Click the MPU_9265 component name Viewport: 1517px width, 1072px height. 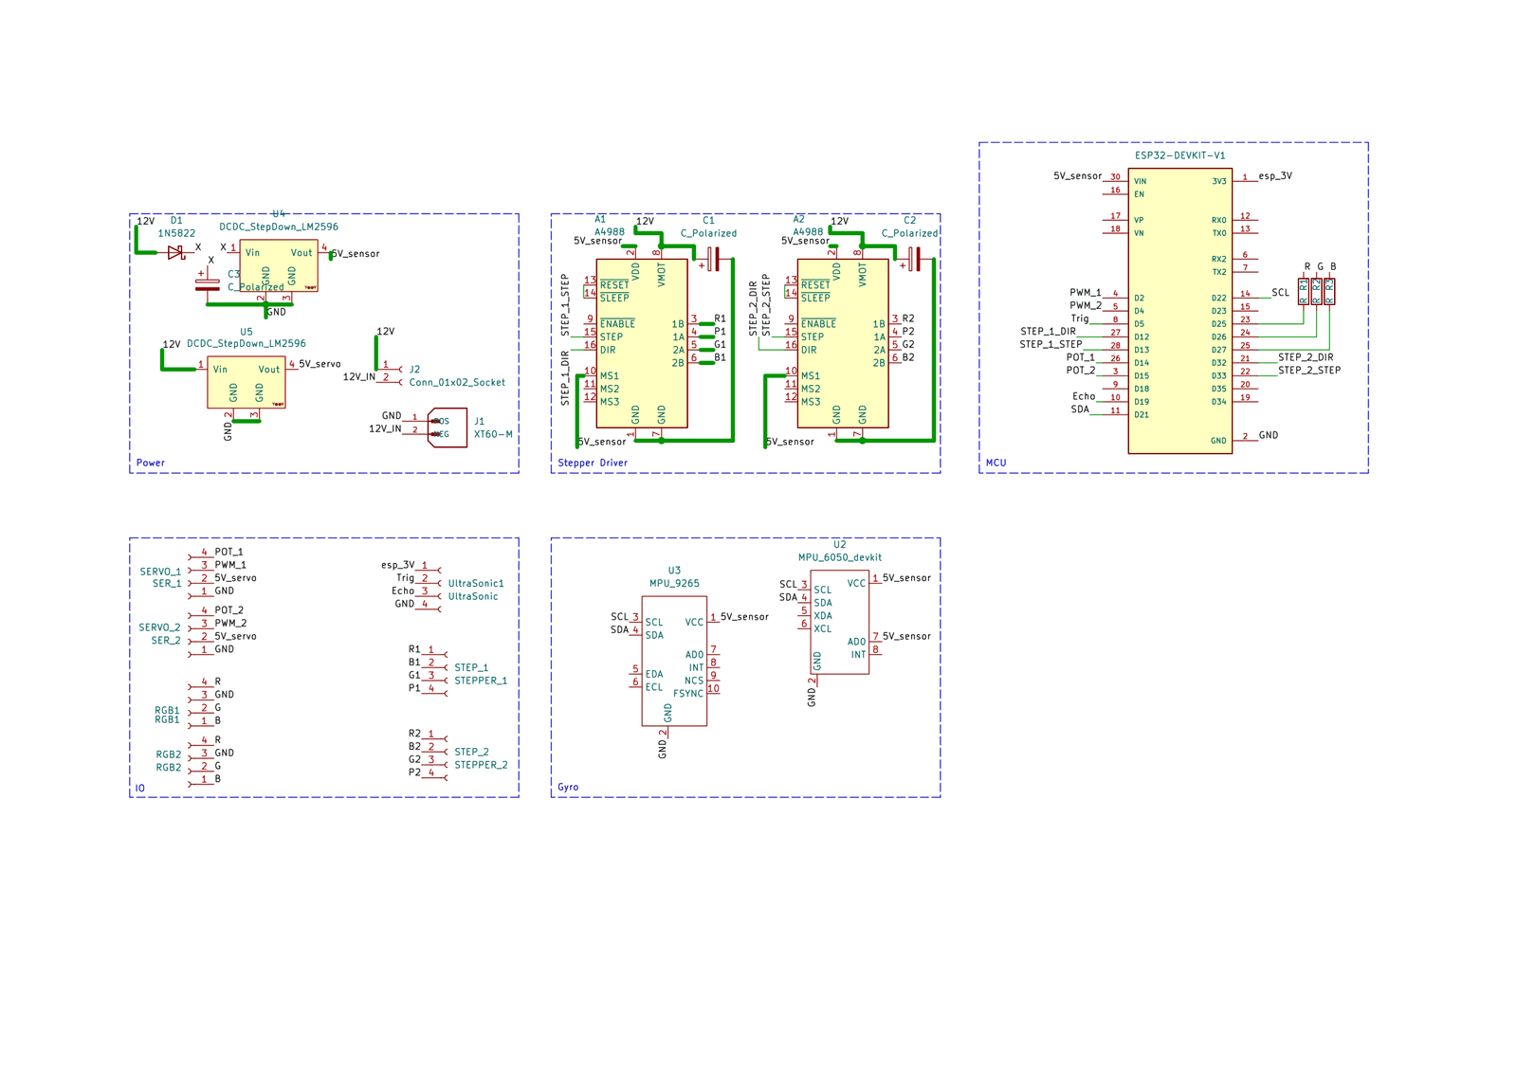tap(674, 584)
